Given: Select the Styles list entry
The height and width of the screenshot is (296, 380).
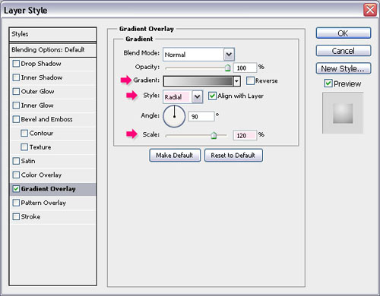Looking at the screenshot, I should (52, 34).
